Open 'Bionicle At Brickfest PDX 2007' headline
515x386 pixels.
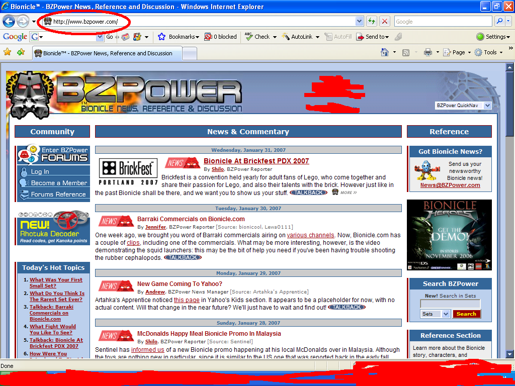coord(256,161)
